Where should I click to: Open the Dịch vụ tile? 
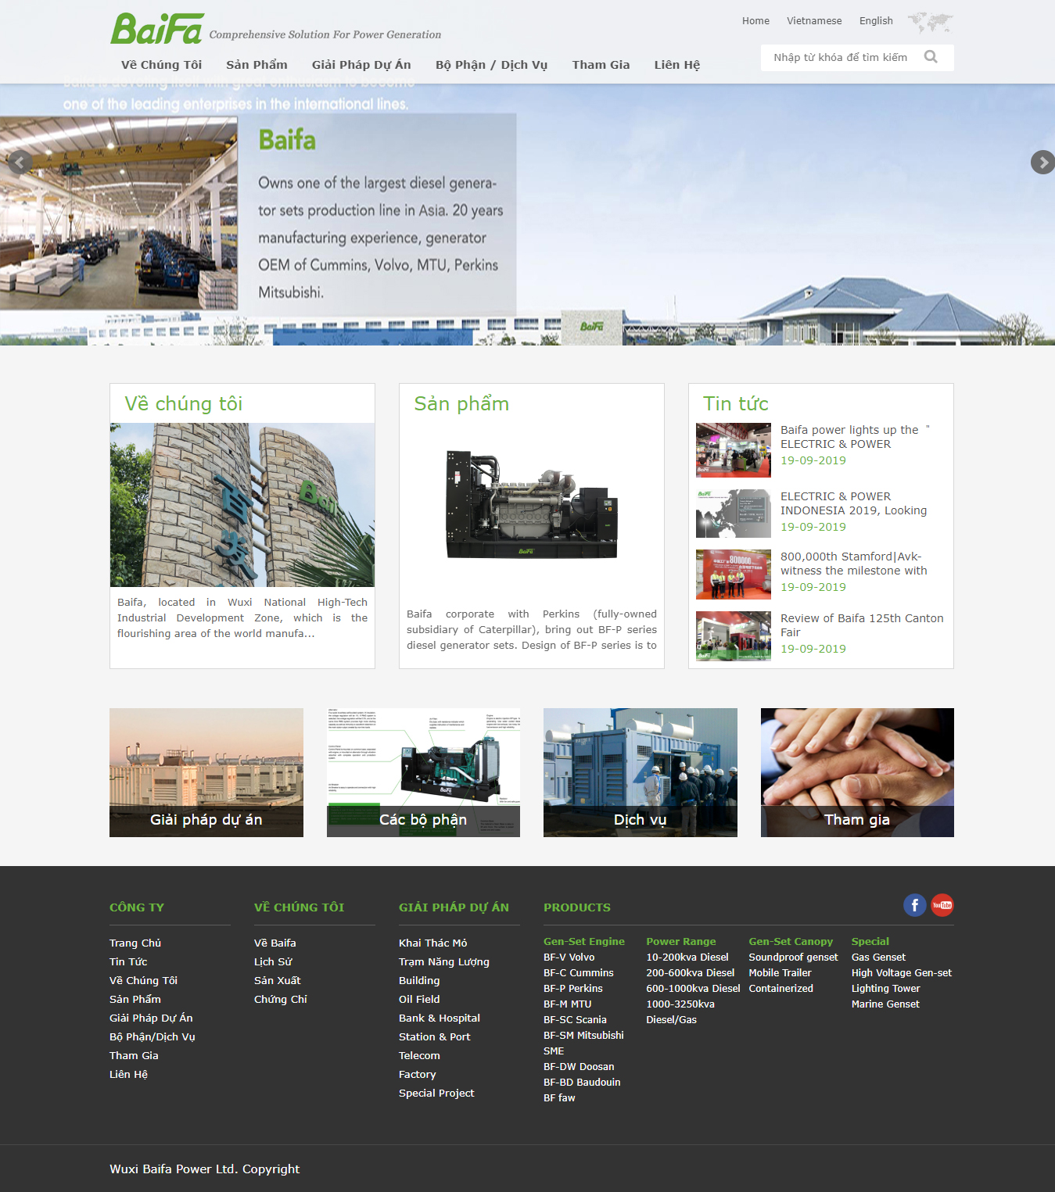641,772
